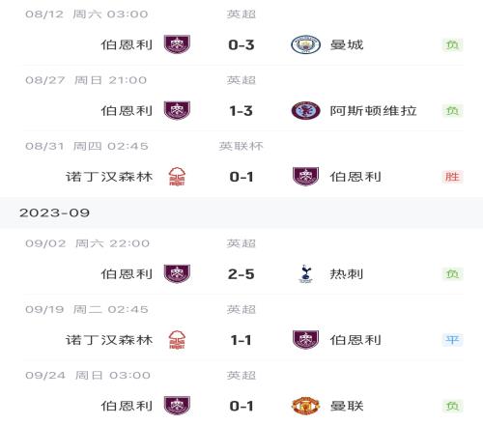The image size is (483, 425).
Task: Open the 1-3 score against 阿斯顿维拉
Action: coord(241,111)
